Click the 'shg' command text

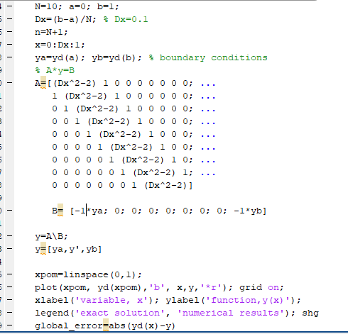[310, 313]
